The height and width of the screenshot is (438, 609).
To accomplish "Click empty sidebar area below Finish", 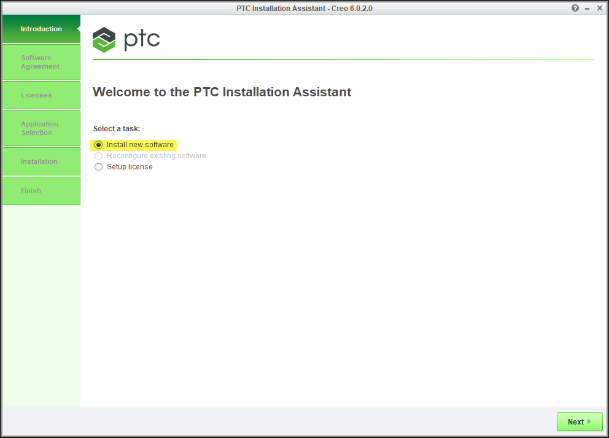I will (41, 307).
